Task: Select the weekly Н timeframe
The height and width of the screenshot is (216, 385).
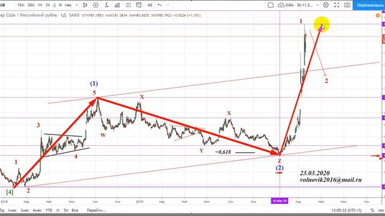Action: click(x=60, y=5)
